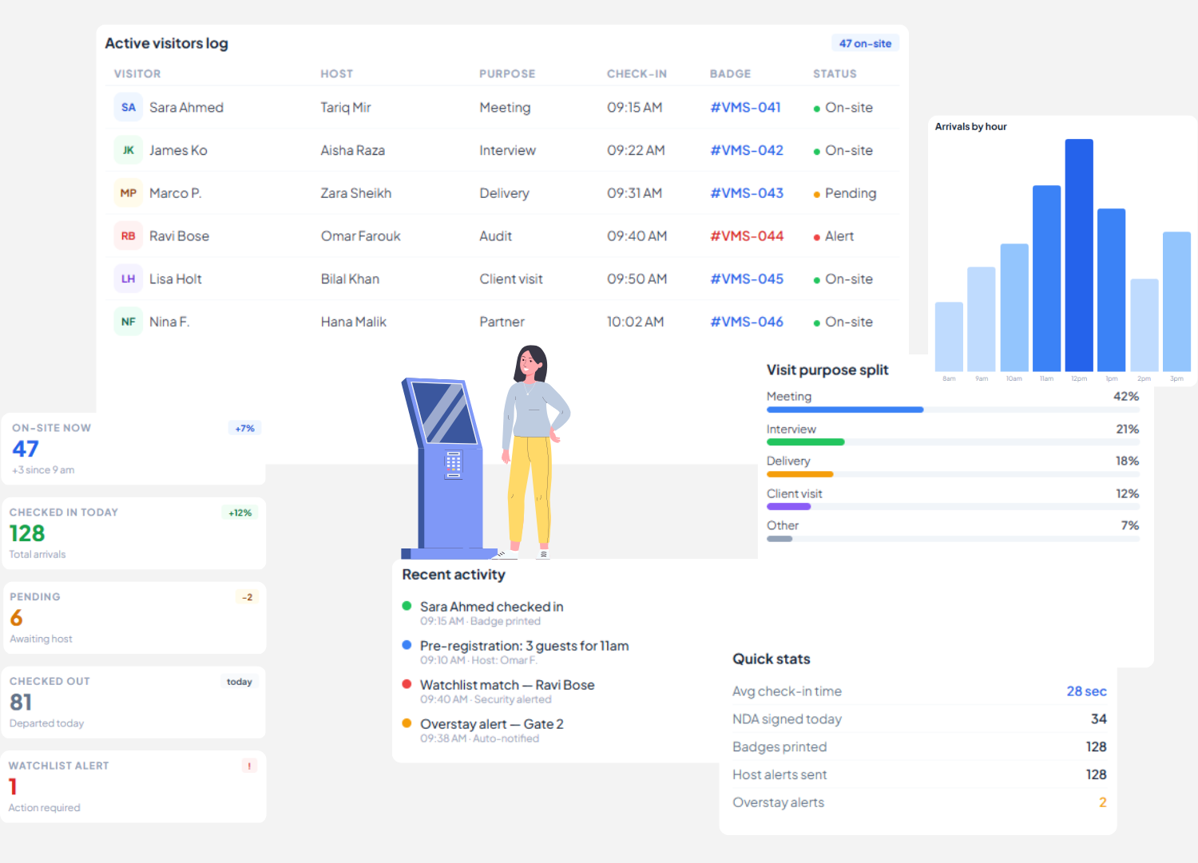Select visitor name Sara Ahmed
Viewport: 1198px width, 863px height.
tap(186, 107)
